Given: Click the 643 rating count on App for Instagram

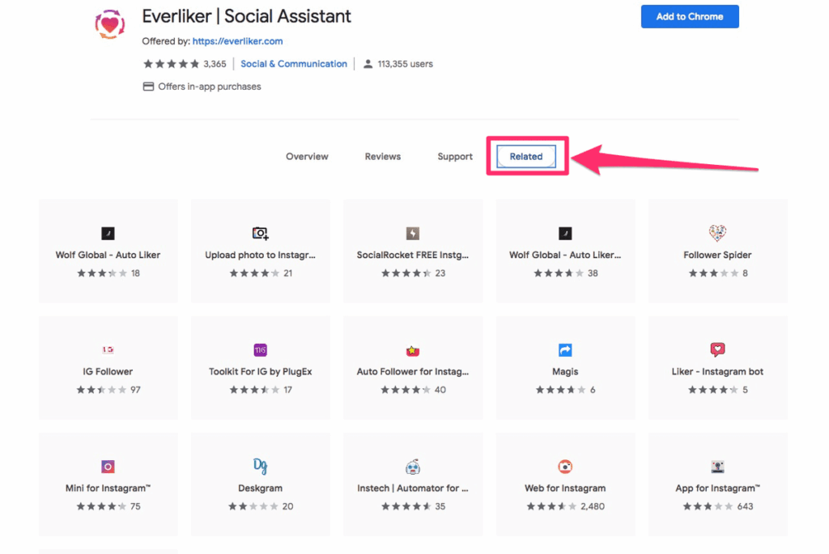Looking at the screenshot, I should tap(745, 506).
